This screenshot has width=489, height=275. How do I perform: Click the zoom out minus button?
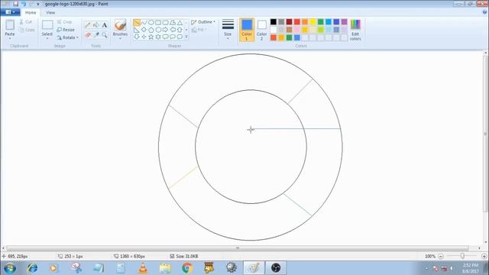tap(441, 256)
